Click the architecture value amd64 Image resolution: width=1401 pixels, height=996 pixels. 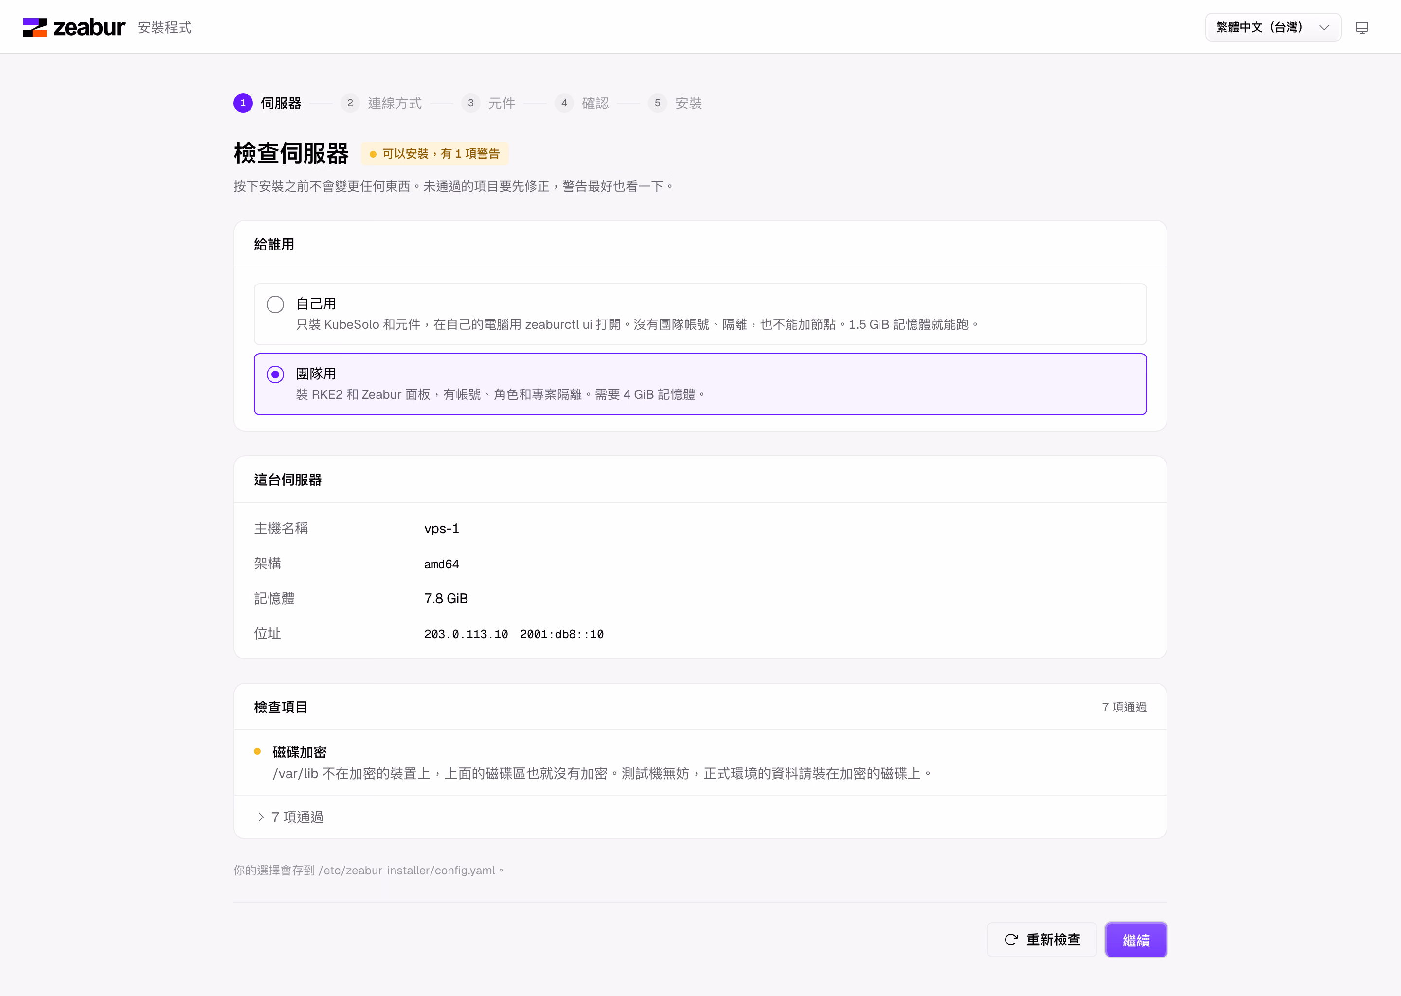(x=442, y=564)
